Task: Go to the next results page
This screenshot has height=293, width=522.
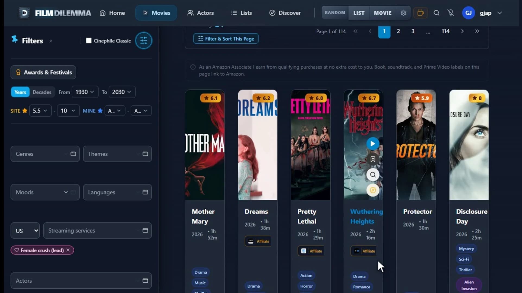Action: 462,31
